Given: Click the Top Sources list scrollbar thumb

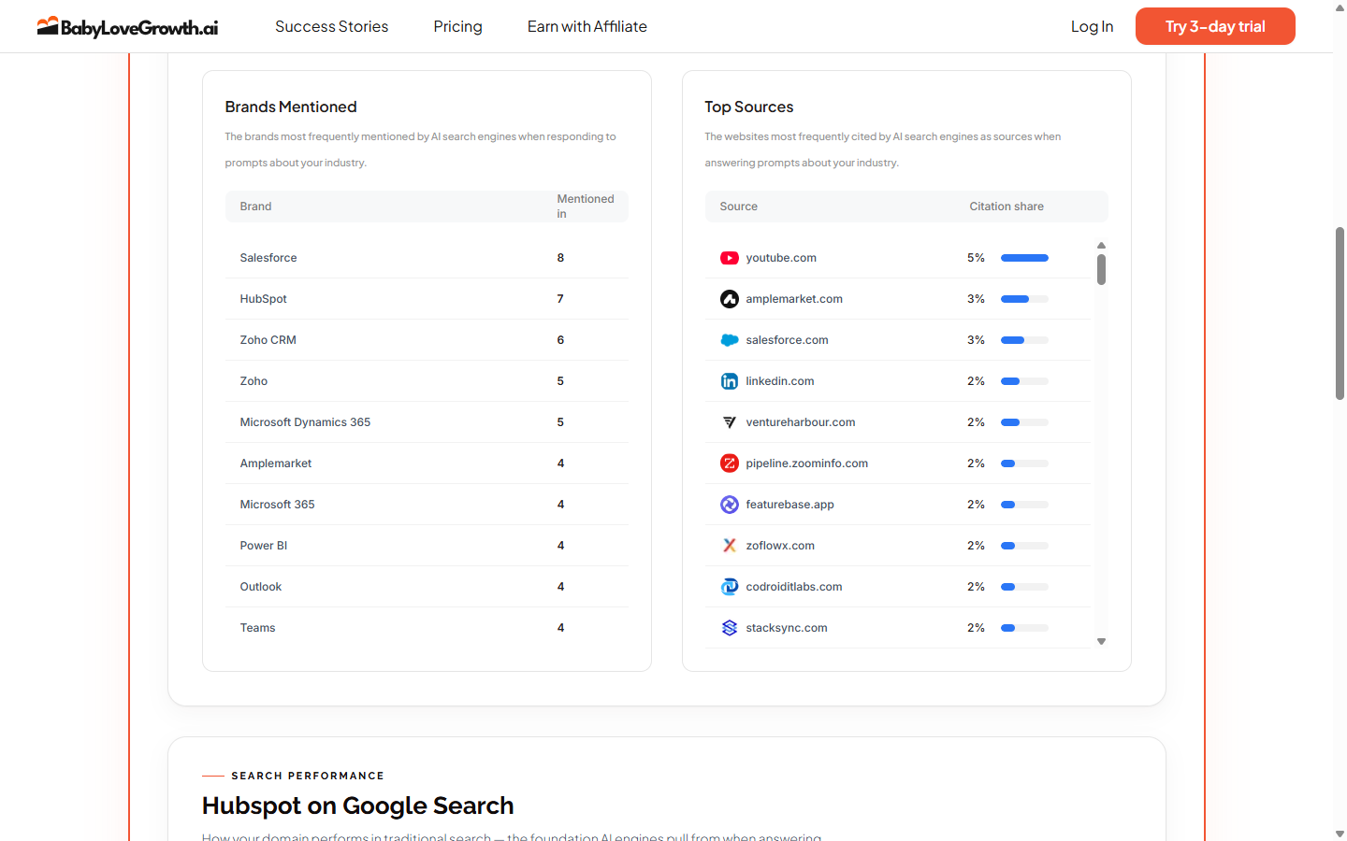Looking at the screenshot, I should [x=1102, y=269].
